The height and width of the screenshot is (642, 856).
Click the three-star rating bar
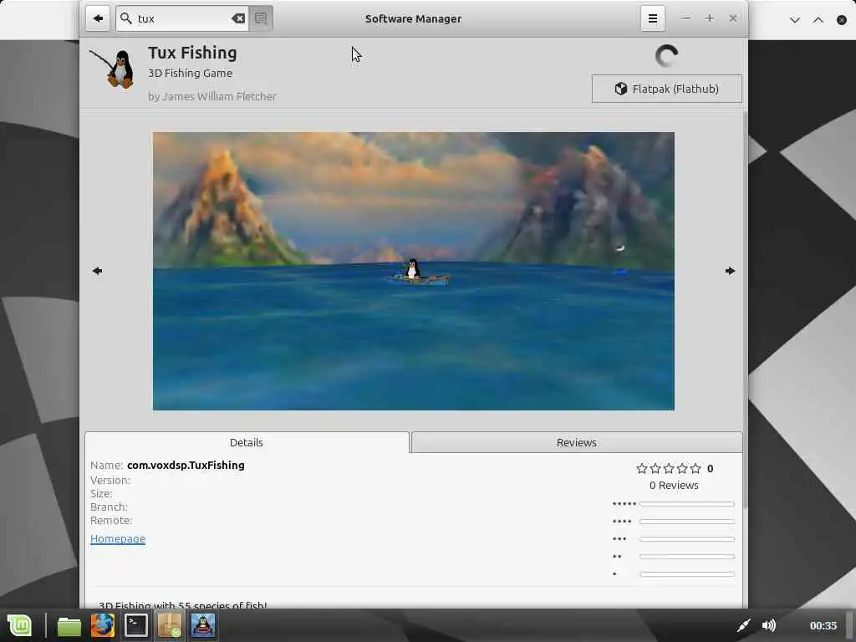pos(687,539)
